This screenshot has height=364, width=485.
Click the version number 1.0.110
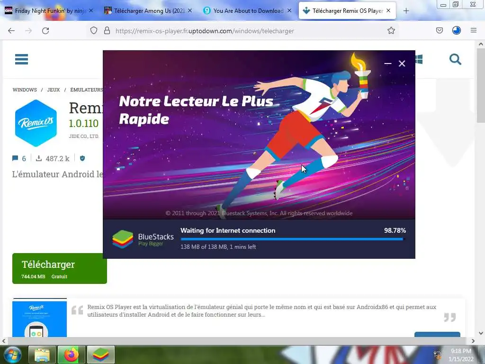[x=83, y=124]
